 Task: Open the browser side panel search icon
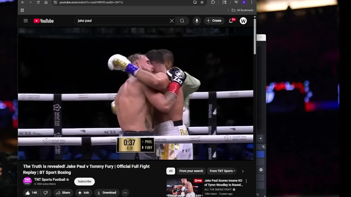224,2
